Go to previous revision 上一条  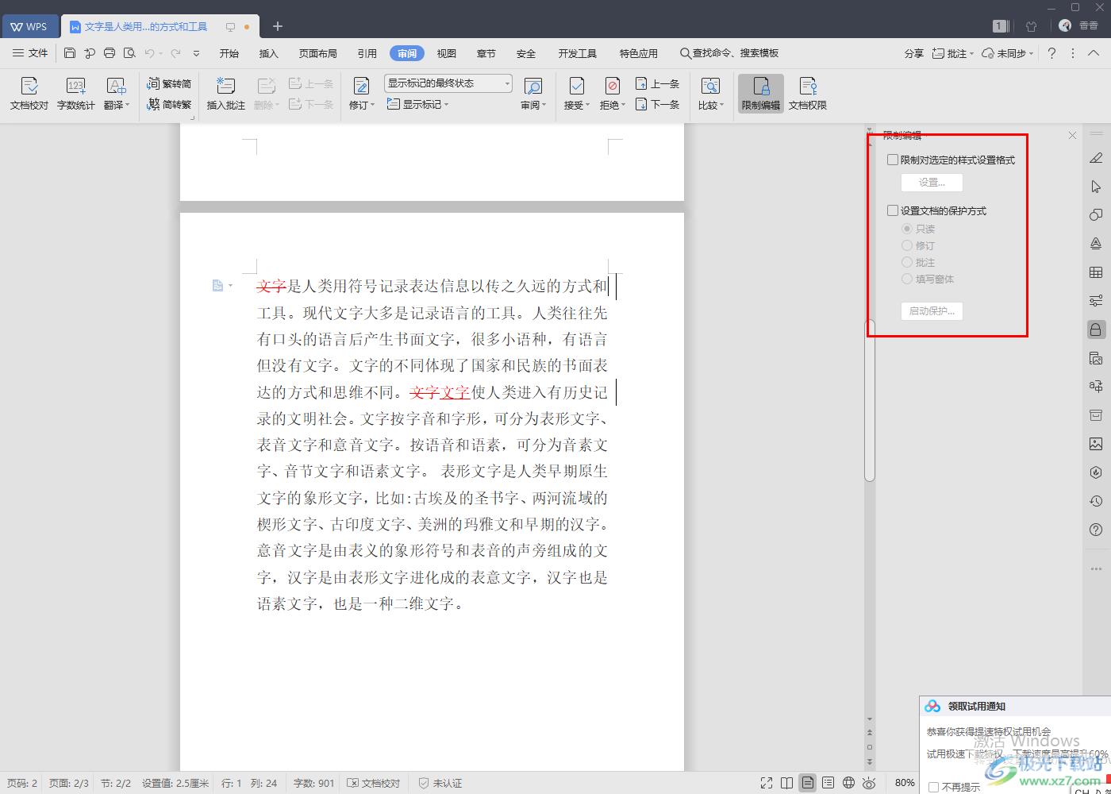point(657,83)
